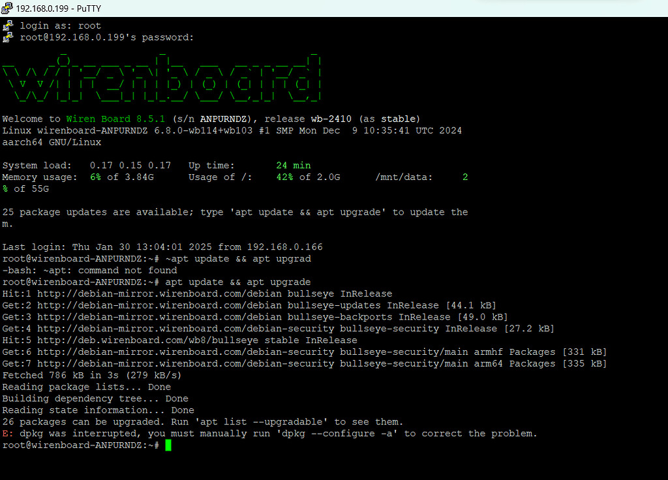Click the 'Fetched 786 kB in 3s' line
The width and height of the screenshot is (668, 480).
pos(92,376)
